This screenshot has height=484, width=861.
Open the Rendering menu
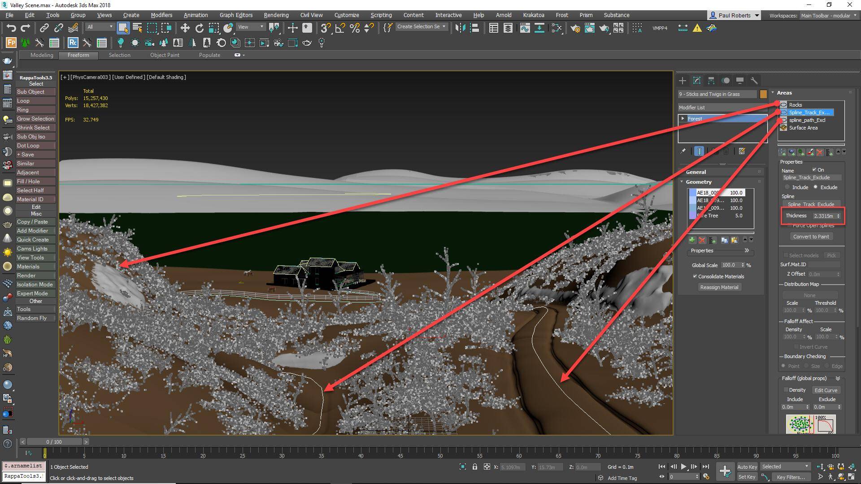276,15
